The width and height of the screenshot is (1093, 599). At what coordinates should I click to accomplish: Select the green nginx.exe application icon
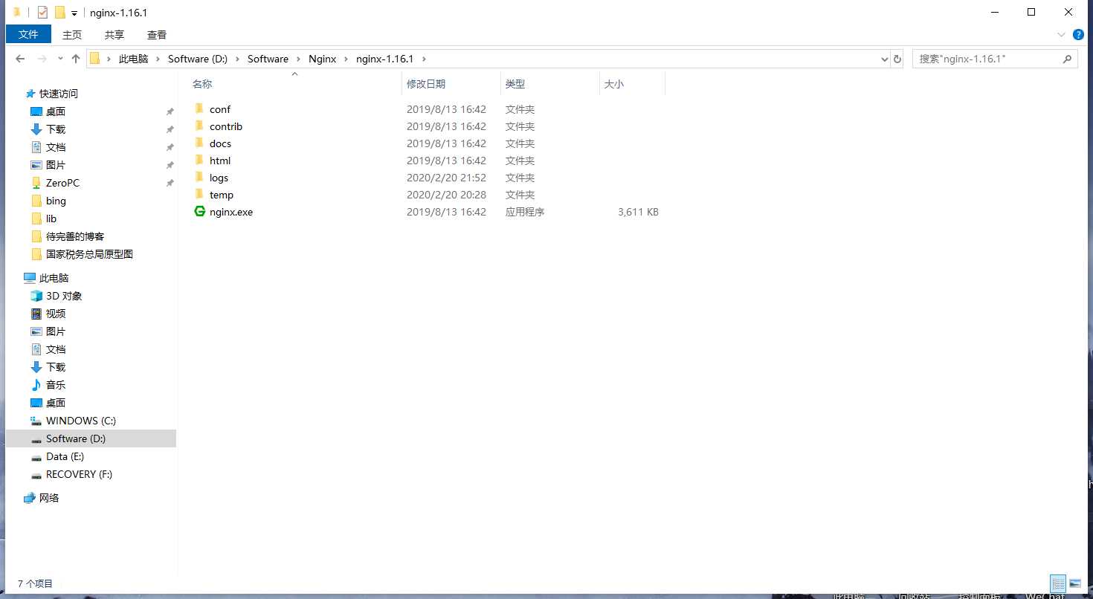199,211
